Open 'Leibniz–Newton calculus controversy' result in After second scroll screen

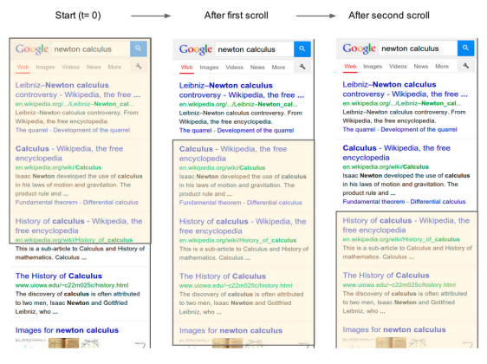click(405, 89)
